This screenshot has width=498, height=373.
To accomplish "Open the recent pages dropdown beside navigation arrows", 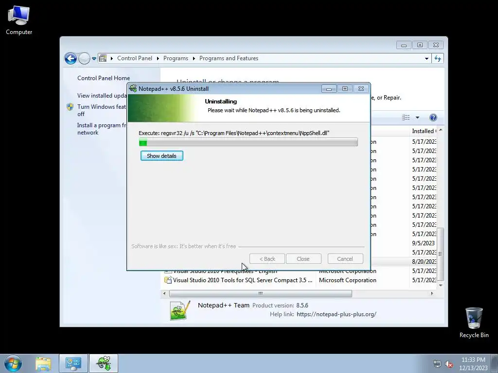I will [x=94, y=58].
